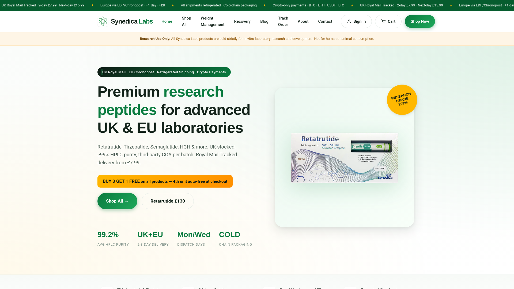
Task: Click the Shop All → hero button
Action: [x=117, y=201]
